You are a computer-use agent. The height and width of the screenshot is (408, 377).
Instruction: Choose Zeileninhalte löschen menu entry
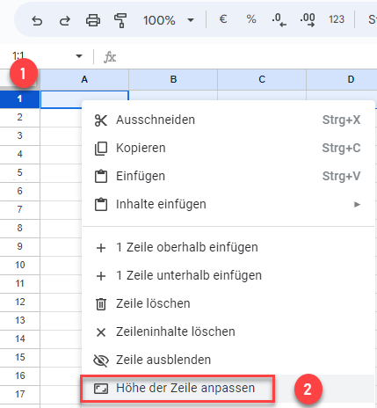point(228,332)
